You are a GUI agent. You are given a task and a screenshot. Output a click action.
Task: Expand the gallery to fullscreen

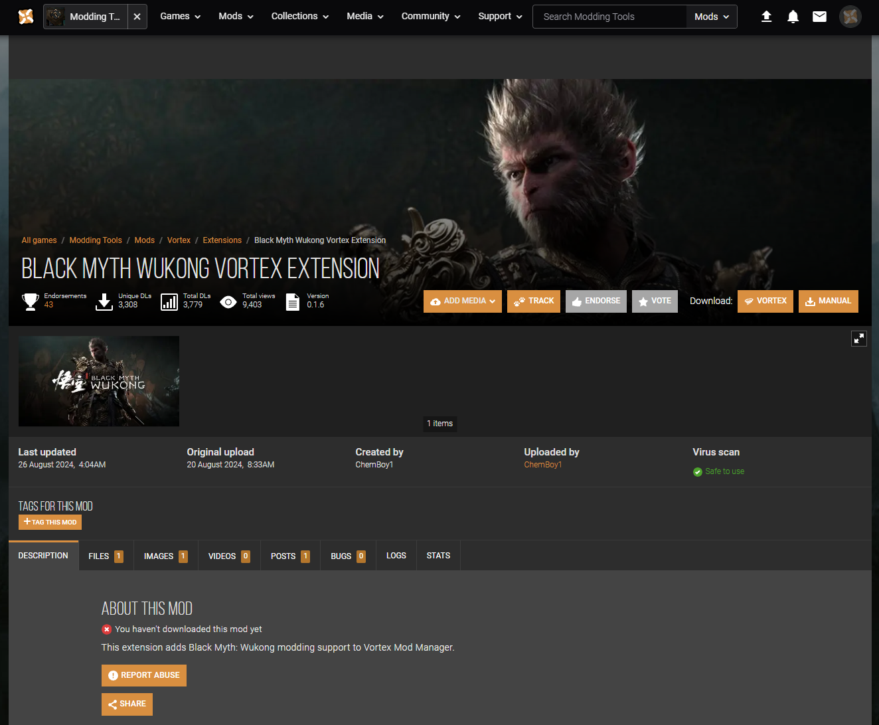[x=859, y=339]
